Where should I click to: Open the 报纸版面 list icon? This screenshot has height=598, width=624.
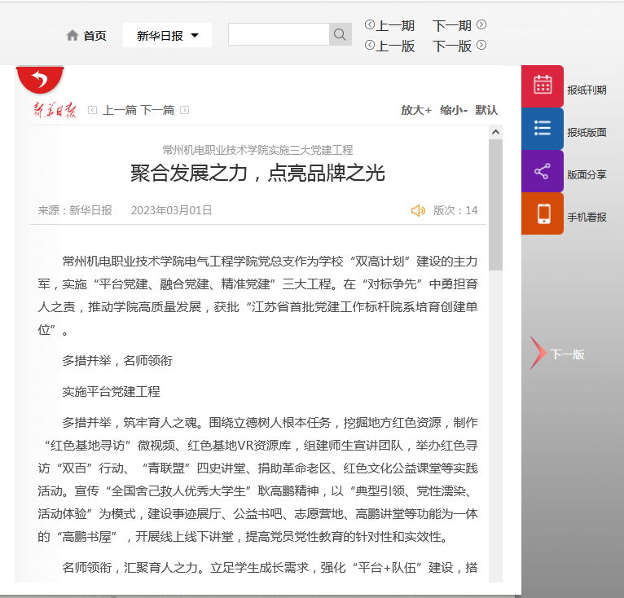coord(543,129)
